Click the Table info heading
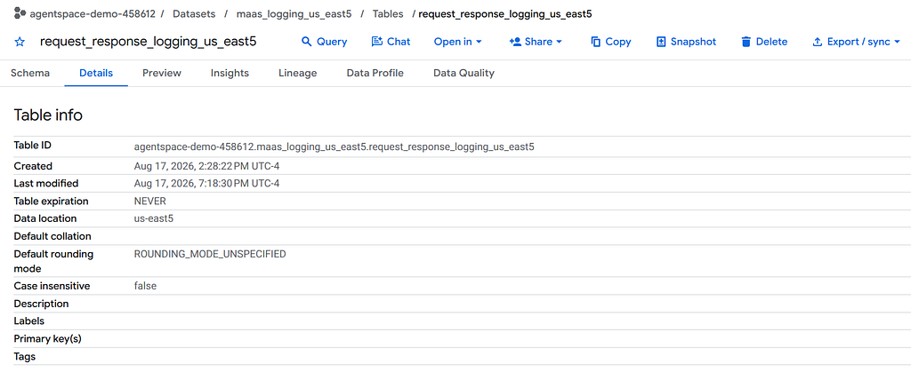 [x=48, y=115]
